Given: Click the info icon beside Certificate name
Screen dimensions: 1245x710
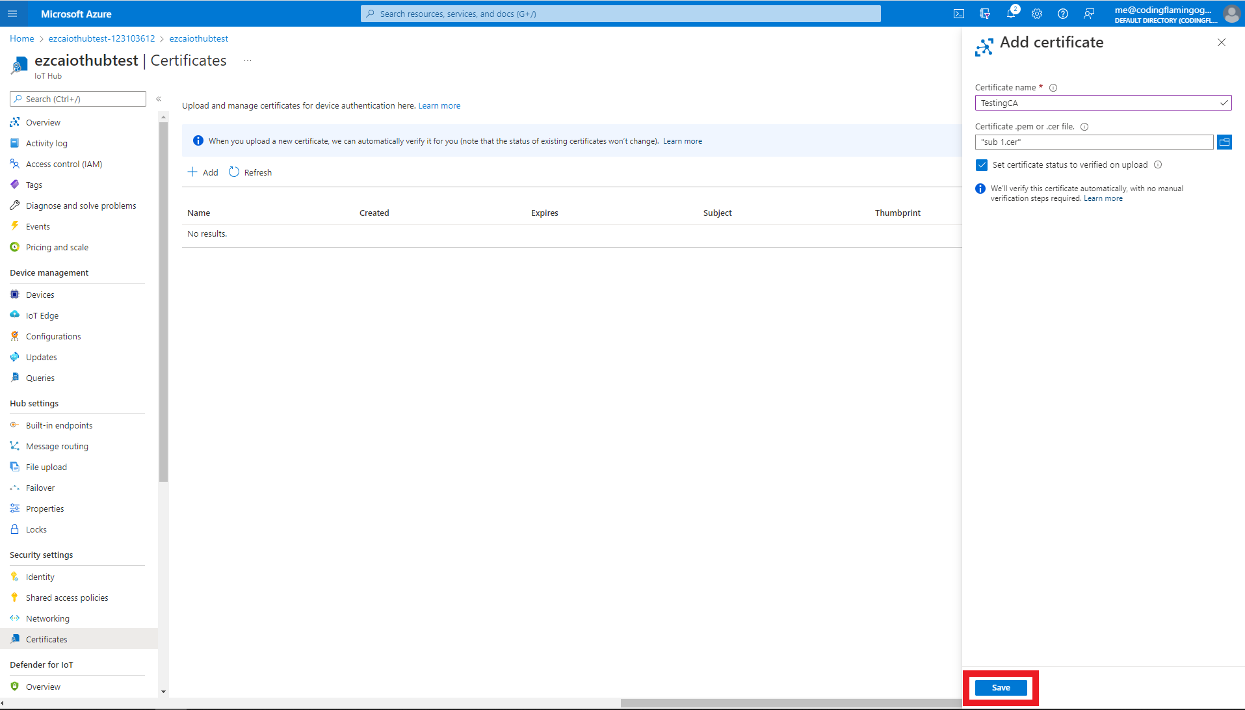Looking at the screenshot, I should 1053,88.
